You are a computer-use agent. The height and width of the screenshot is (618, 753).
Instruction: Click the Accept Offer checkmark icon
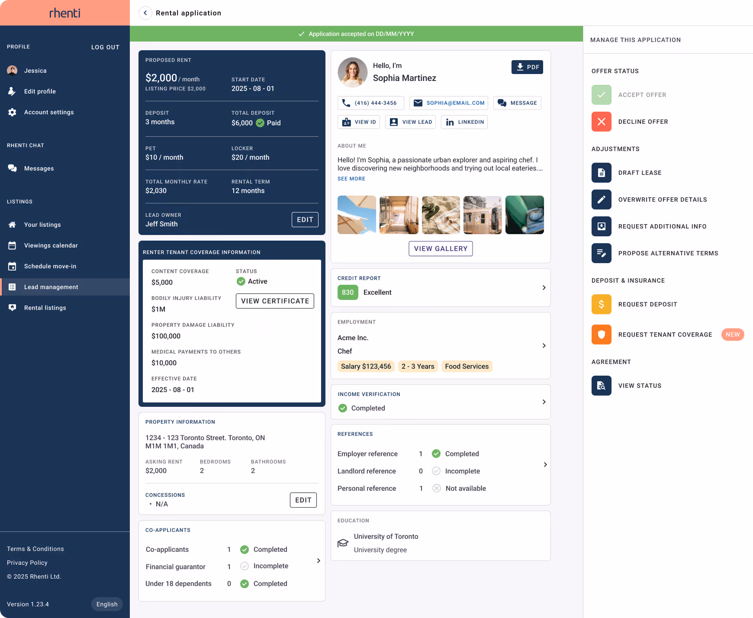(x=602, y=95)
